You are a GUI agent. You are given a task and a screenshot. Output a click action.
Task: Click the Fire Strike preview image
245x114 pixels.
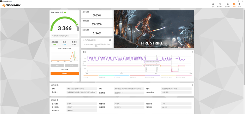point(154,29)
